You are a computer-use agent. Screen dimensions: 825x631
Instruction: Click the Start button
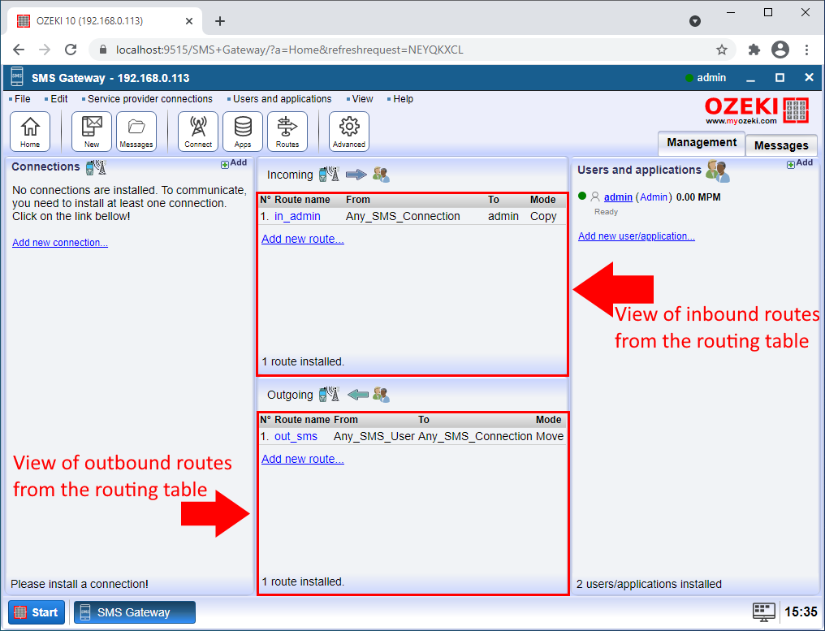[x=37, y=612]
